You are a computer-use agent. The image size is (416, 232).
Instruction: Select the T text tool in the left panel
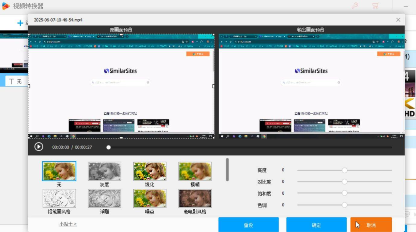12,81
